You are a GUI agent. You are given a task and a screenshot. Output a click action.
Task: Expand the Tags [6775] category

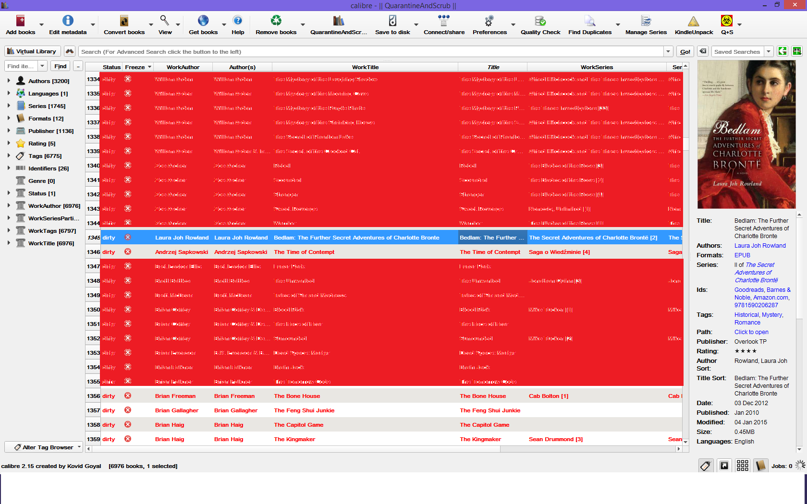pyautogui.click(x=9, y=156)
